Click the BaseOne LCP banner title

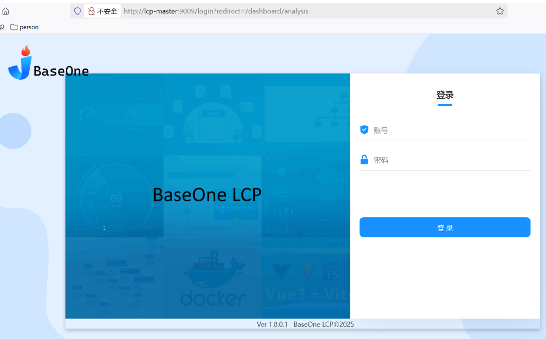click(207, 195)
